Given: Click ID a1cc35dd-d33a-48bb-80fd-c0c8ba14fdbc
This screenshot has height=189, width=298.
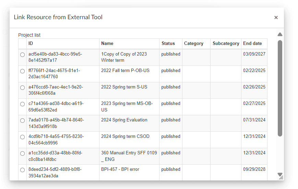Looking at the screenshot, I should (55, 156).
